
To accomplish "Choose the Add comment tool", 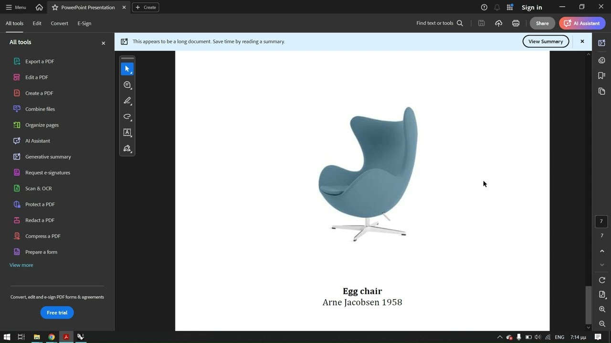I will click(x=127, y=85).
